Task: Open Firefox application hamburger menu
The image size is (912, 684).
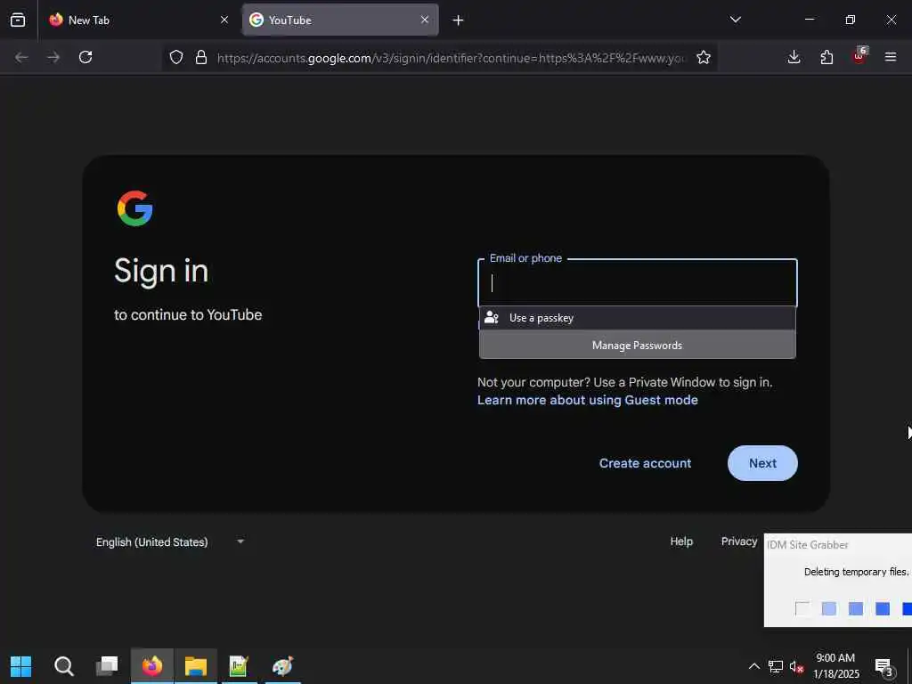Action: [891, 57]
